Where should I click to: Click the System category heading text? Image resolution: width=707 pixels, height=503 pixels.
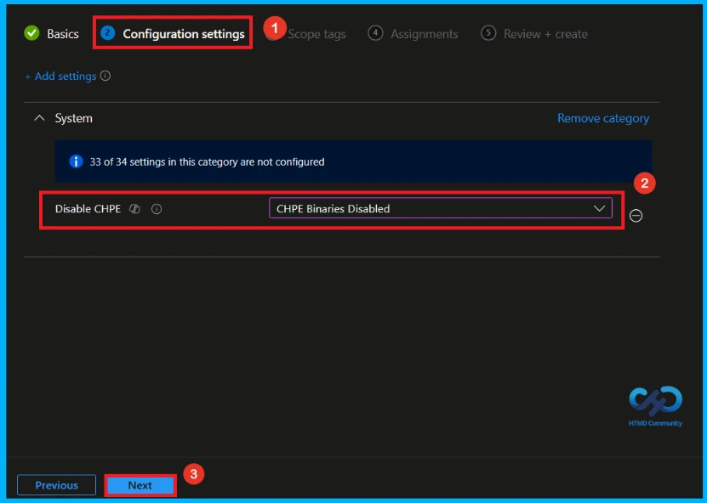click(x=73, y=118)
